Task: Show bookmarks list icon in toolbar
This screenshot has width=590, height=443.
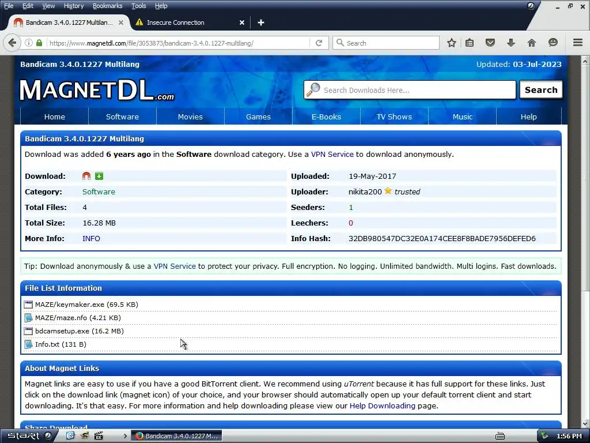Action: 469,43
